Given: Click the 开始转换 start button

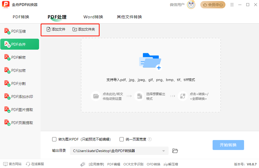Looking at the screenshot, I should click(x=228, y=145).
